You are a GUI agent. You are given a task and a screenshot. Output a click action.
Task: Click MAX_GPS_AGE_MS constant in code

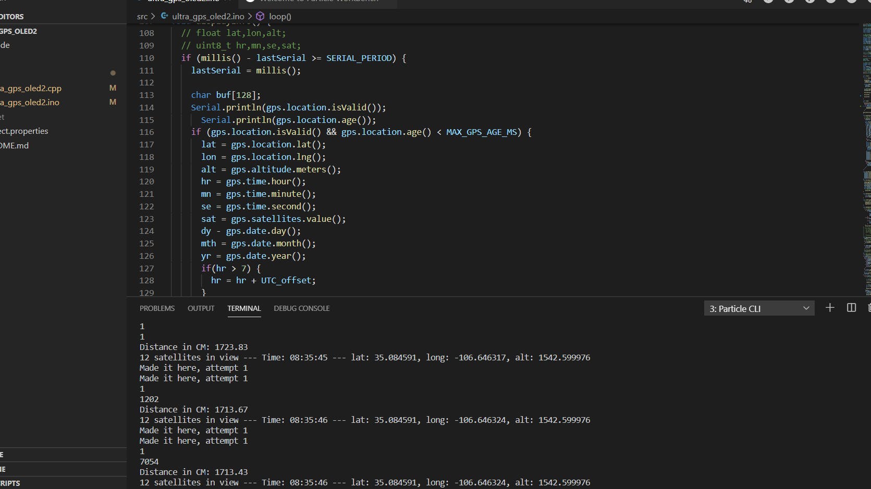[482, 132]
